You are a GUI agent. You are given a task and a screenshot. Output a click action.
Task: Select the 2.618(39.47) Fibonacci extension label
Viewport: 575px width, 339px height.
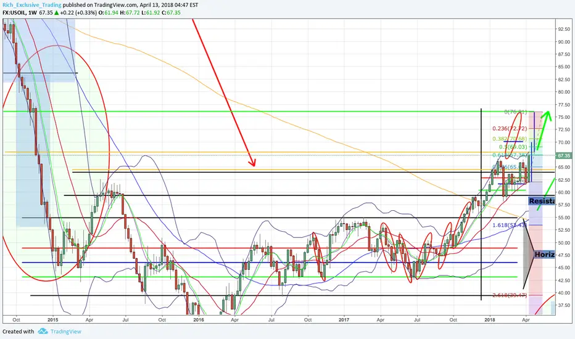click(x=510, y=295)
